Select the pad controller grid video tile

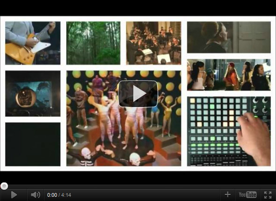tap(229, 131)
